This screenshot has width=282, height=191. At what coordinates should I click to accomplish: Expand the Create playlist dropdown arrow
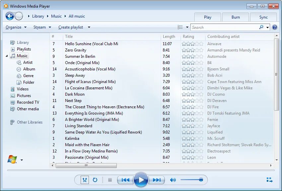tap(89, 27)
